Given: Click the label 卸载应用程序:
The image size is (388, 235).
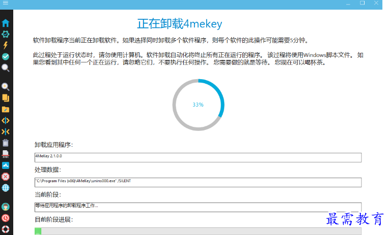Looking at the screenshot, I should (x=53, y=145).
